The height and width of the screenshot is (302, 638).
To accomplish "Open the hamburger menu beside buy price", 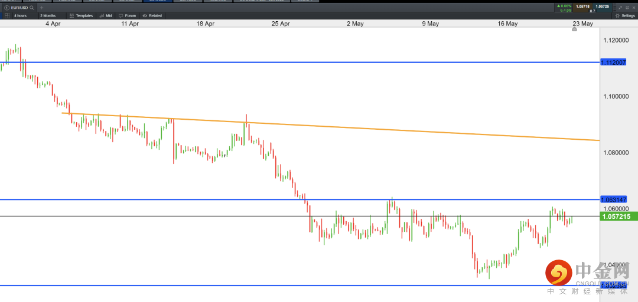I will coord(615,7).
